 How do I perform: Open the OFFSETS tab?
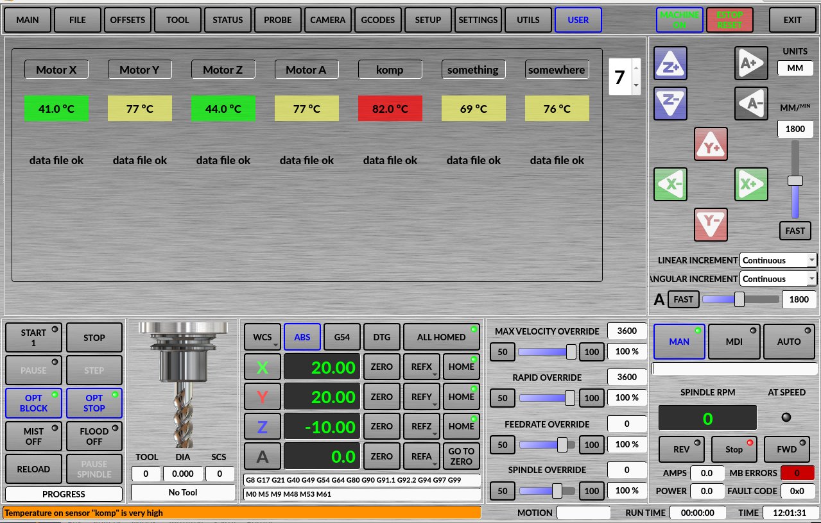pyautogui.click(x=128, y=20)
